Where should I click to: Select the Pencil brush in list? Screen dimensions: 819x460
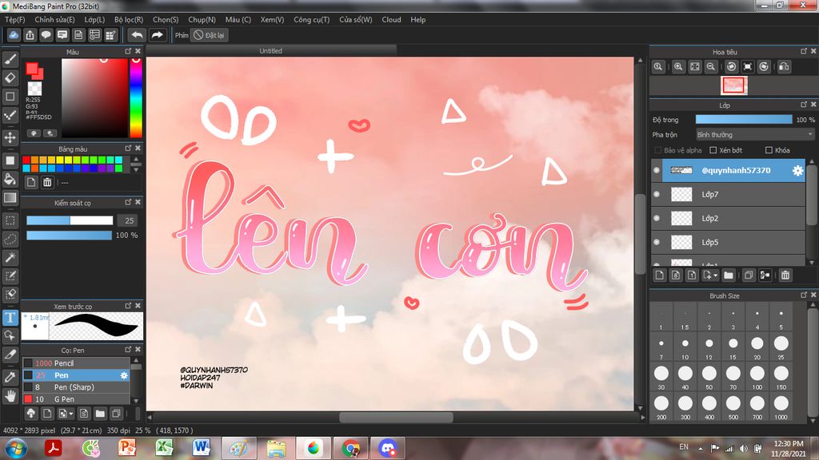(x=76, y=363)
